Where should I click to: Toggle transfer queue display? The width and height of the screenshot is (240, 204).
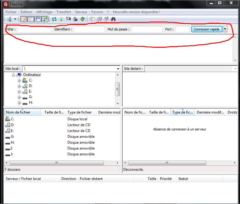pos(45,19)
